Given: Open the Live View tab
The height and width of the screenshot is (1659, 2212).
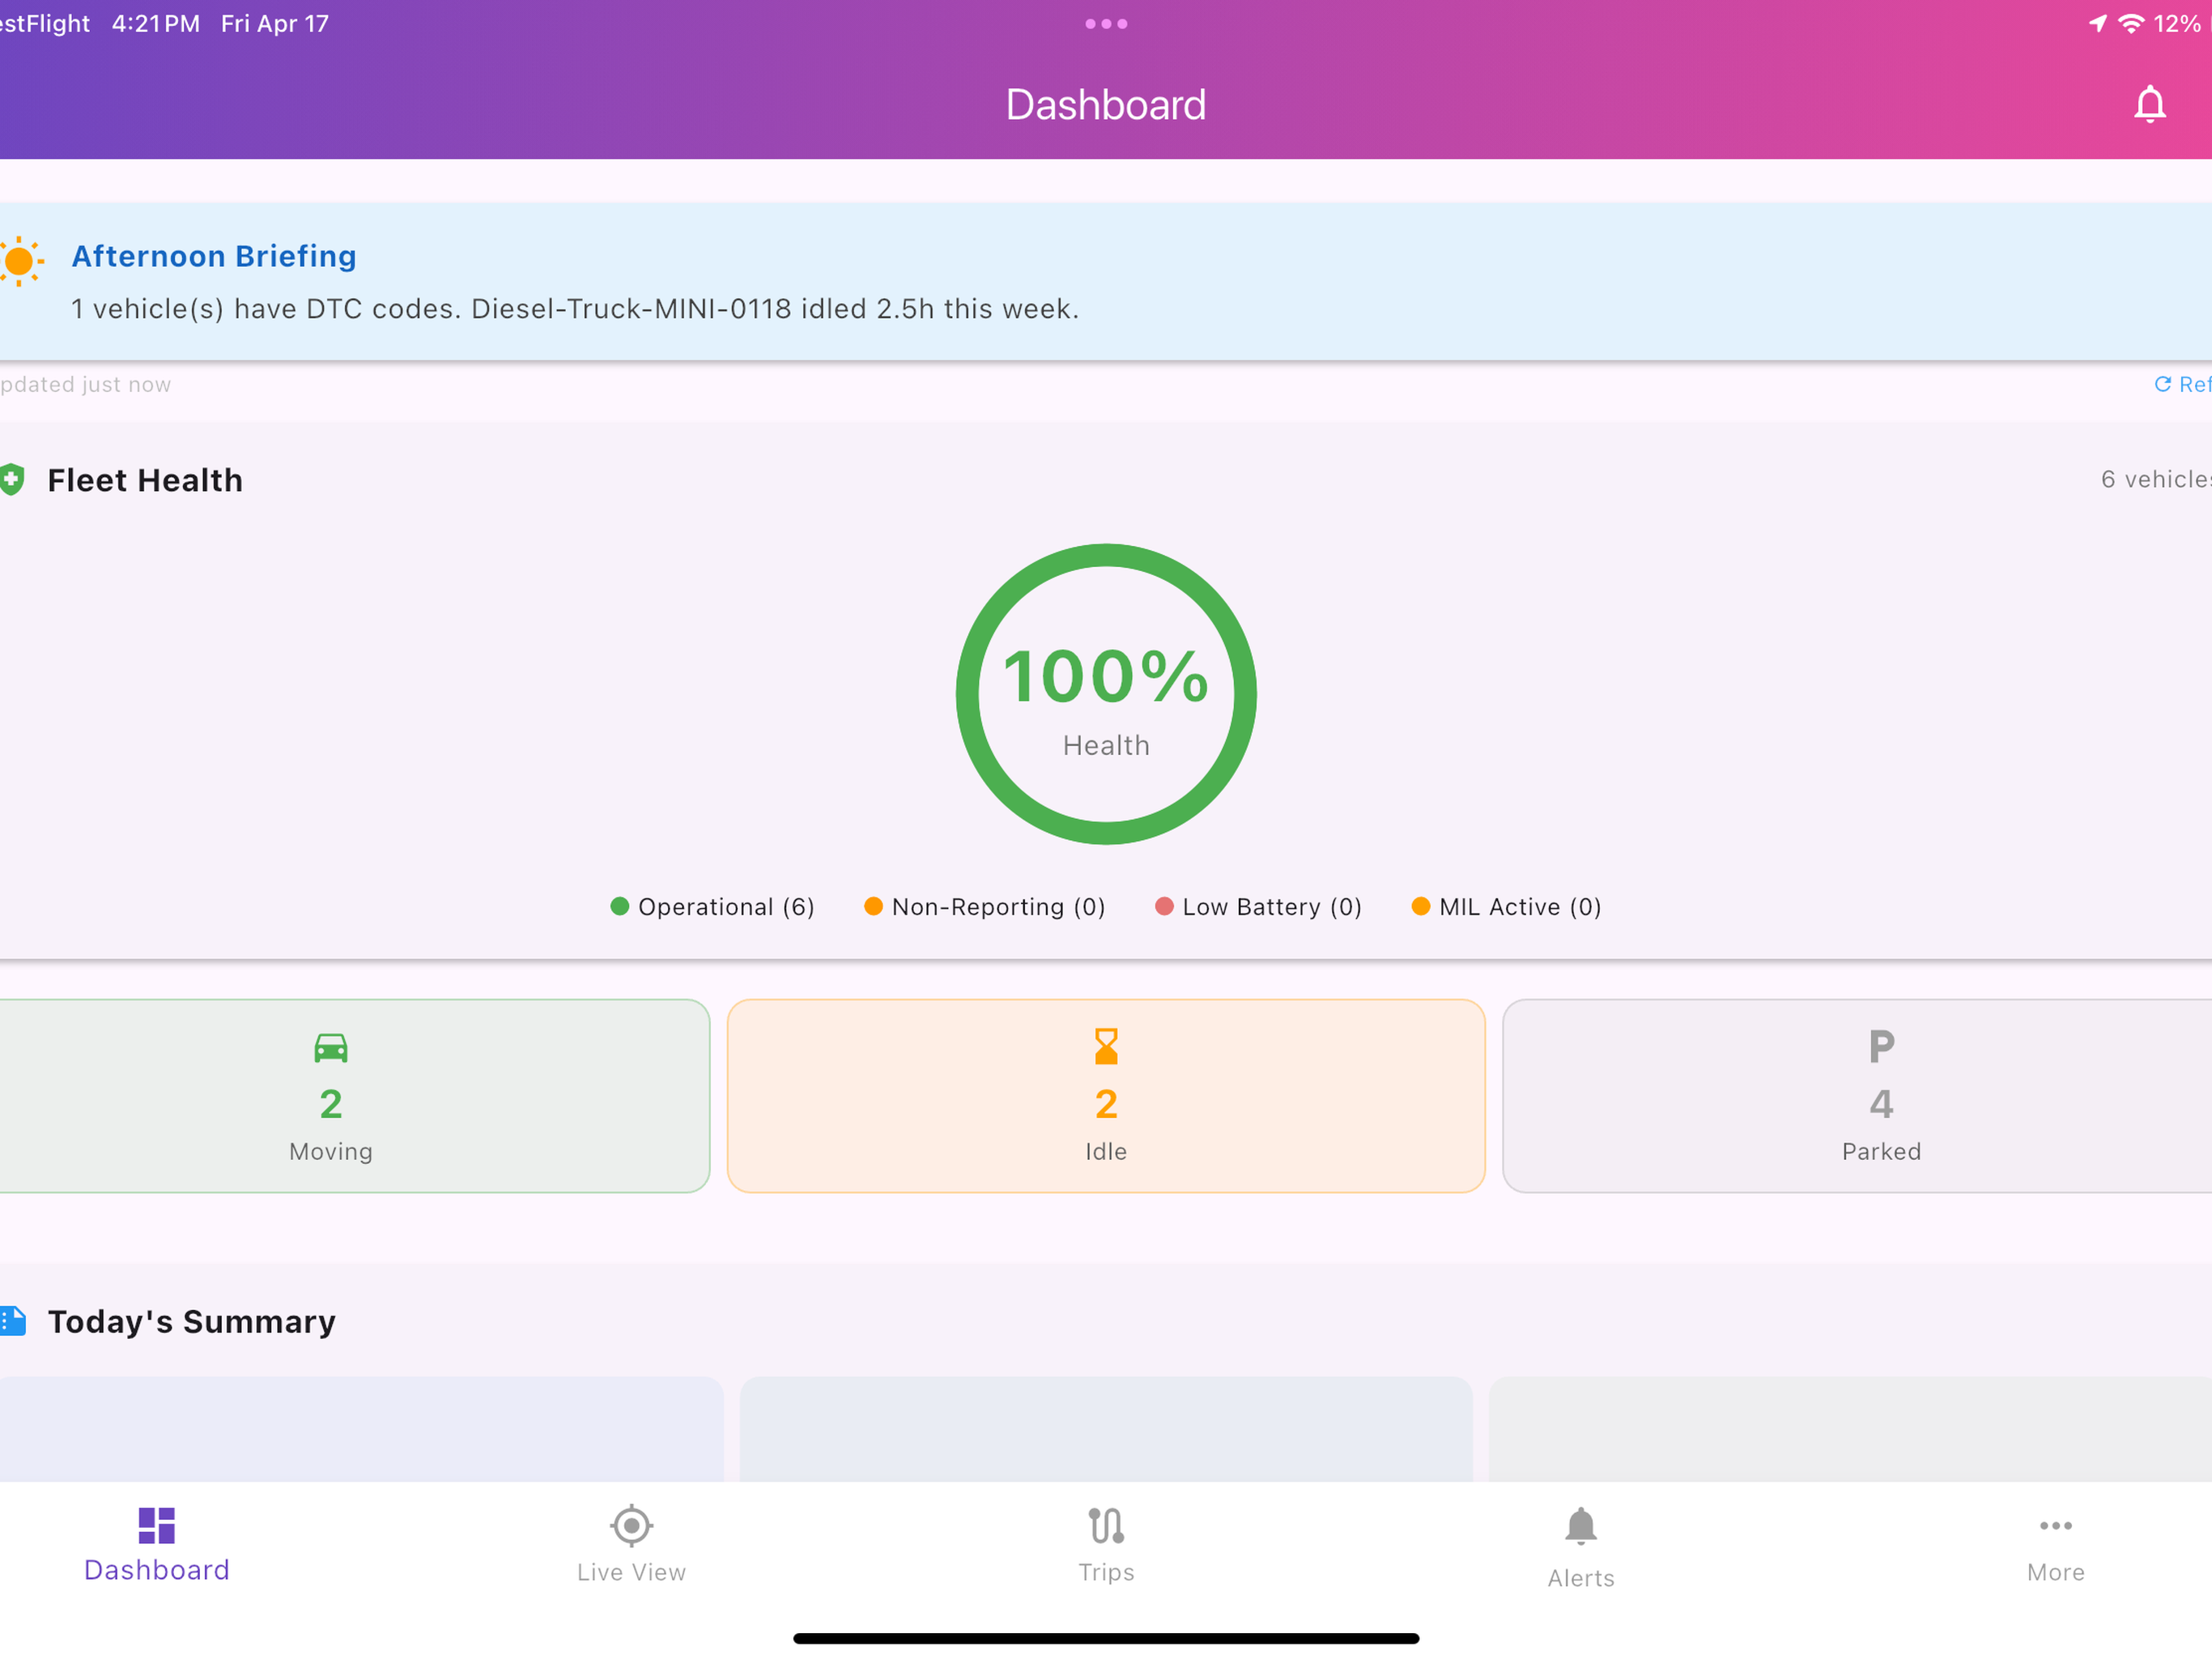Looking at the screenshot, I should [x=631, y=1545].
